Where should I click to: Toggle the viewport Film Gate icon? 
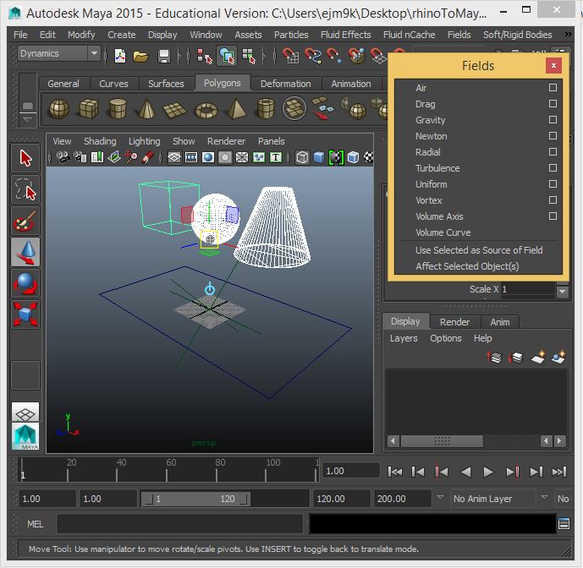coord(191,157)
